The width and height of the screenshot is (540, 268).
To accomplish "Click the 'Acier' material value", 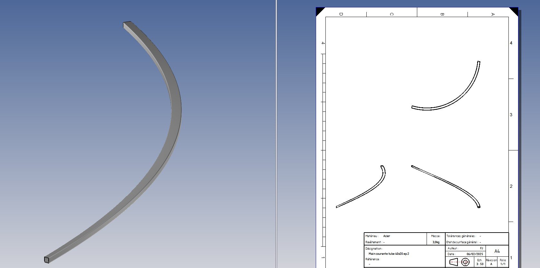I will (x=387, y=236).
